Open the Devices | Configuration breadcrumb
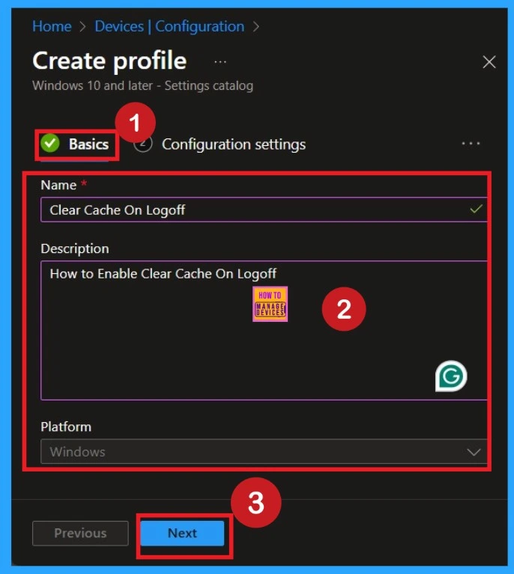Viewport: 514px width, 574px height. (169, 26)
